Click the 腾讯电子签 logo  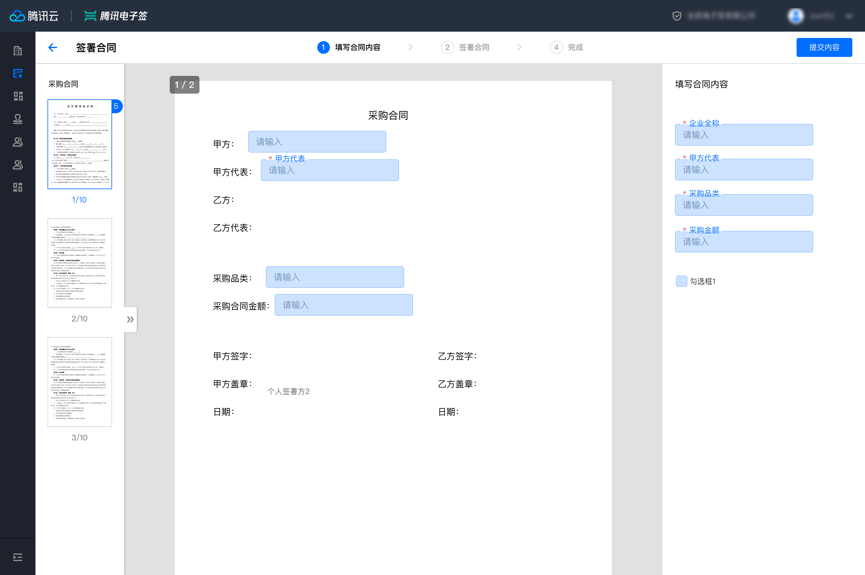116,16
